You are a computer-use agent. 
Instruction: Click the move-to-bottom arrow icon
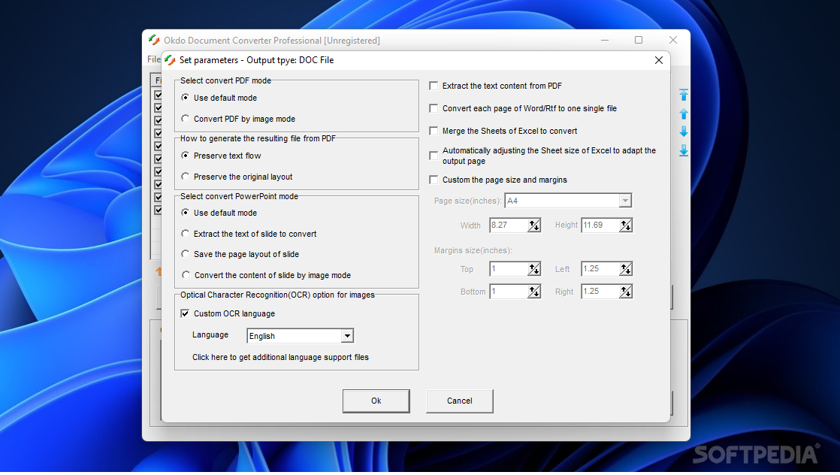[x=684, y=150]
